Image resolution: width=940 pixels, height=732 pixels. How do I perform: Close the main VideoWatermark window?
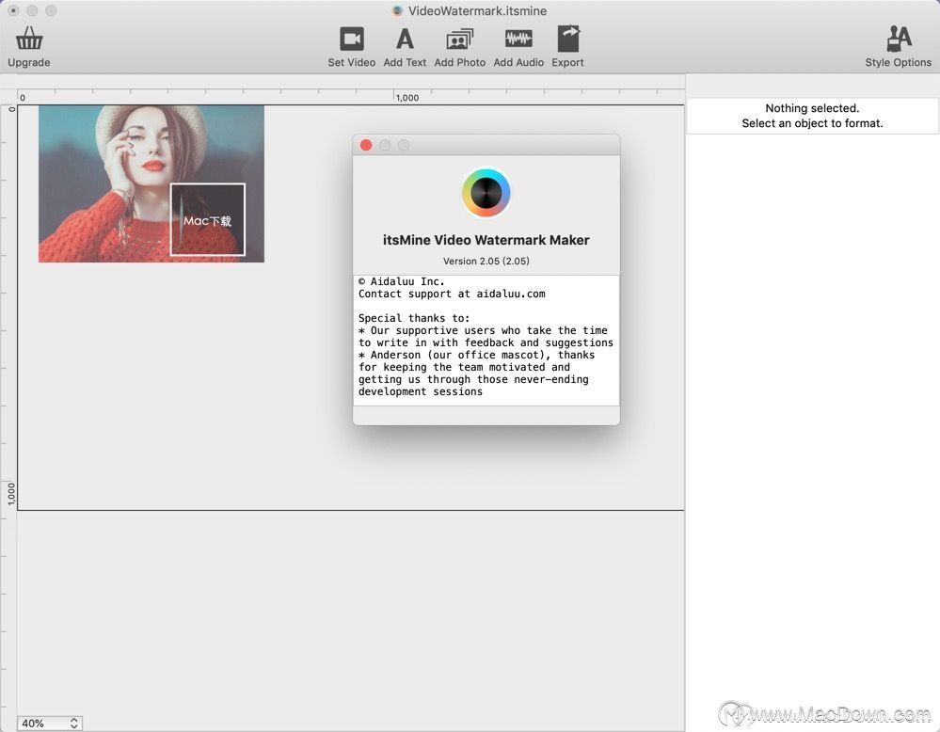click(x=13, y=10)
